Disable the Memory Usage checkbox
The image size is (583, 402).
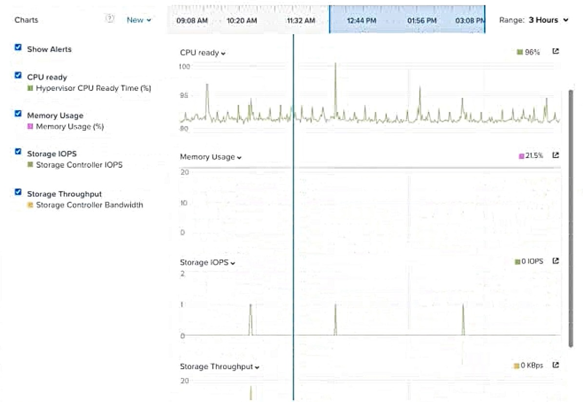coord(18,114)
